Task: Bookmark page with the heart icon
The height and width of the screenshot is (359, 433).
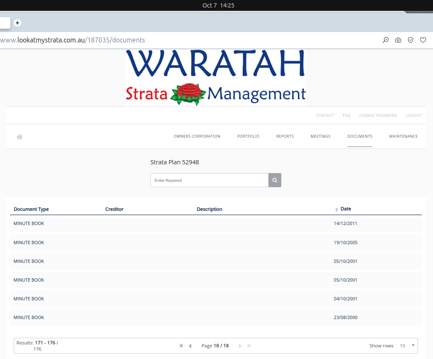Action: [423, 40]
